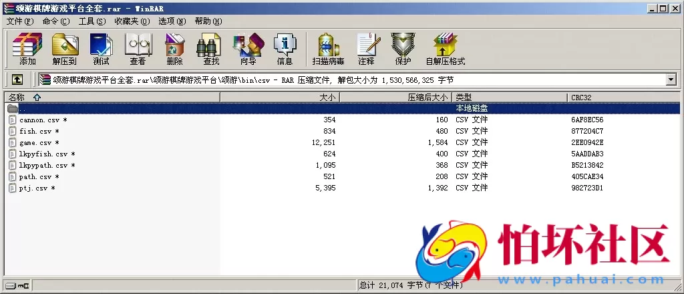Image resolution: width=684 pixels, height=294 pixels.
Task: Select path.csv file name
Action: coord(39,176)
